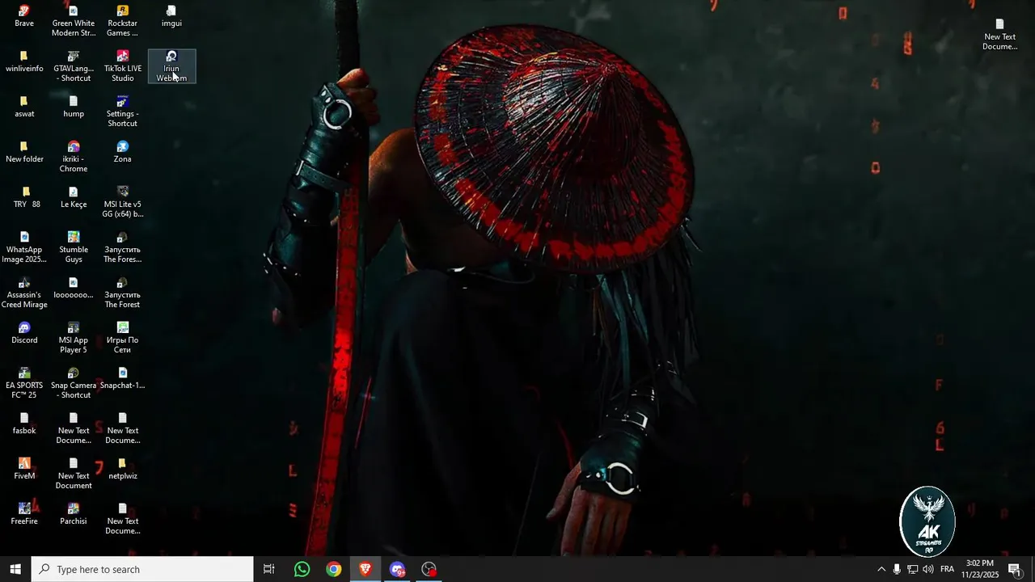This screenshot has height=582, width=1035.
Task: Select the GTAVLang shortcut icon
Action: [74, 67]
